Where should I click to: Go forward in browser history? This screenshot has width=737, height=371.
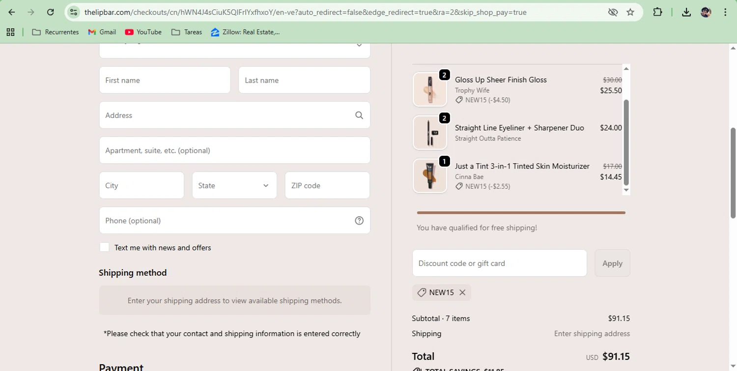tap(31, 12)
